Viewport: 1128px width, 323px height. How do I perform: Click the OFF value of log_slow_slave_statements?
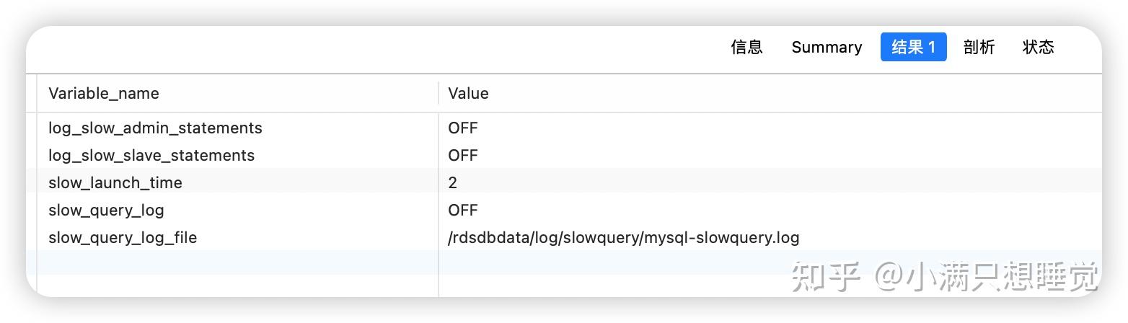coord(463,155)
